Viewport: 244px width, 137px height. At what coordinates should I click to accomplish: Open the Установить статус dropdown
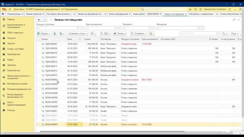[x=77, y=33]
